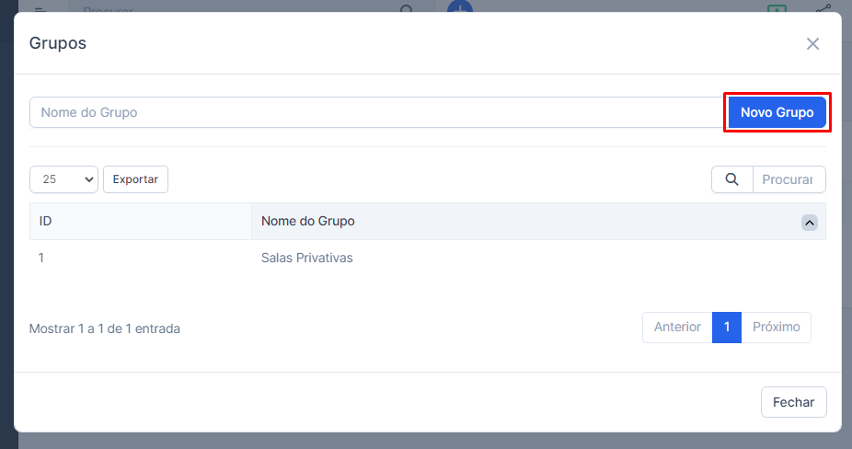
Task: Click the green icon in the top bar
Action: coord(777,9)
